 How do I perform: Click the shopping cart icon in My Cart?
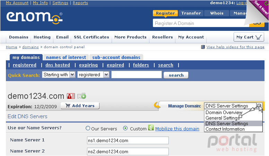pyautogui.click(x=259, y=37)
